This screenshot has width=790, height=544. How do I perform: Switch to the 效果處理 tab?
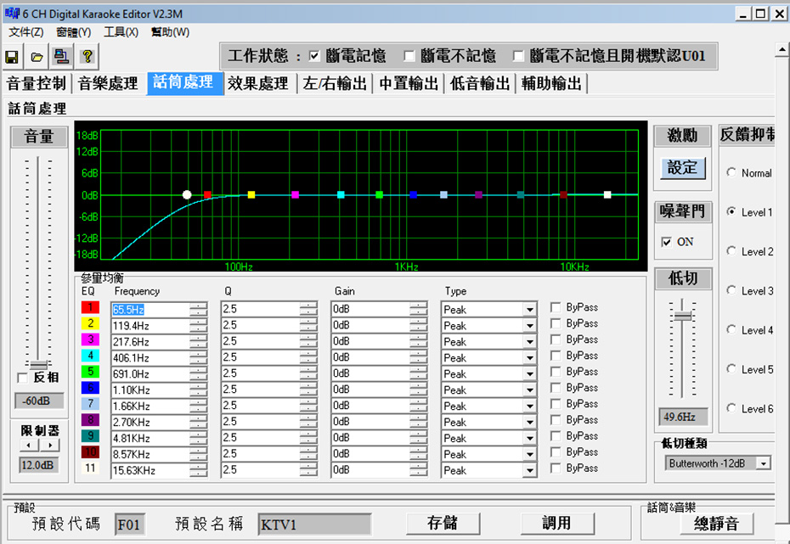pyautogui.click(x=258, y=83)
